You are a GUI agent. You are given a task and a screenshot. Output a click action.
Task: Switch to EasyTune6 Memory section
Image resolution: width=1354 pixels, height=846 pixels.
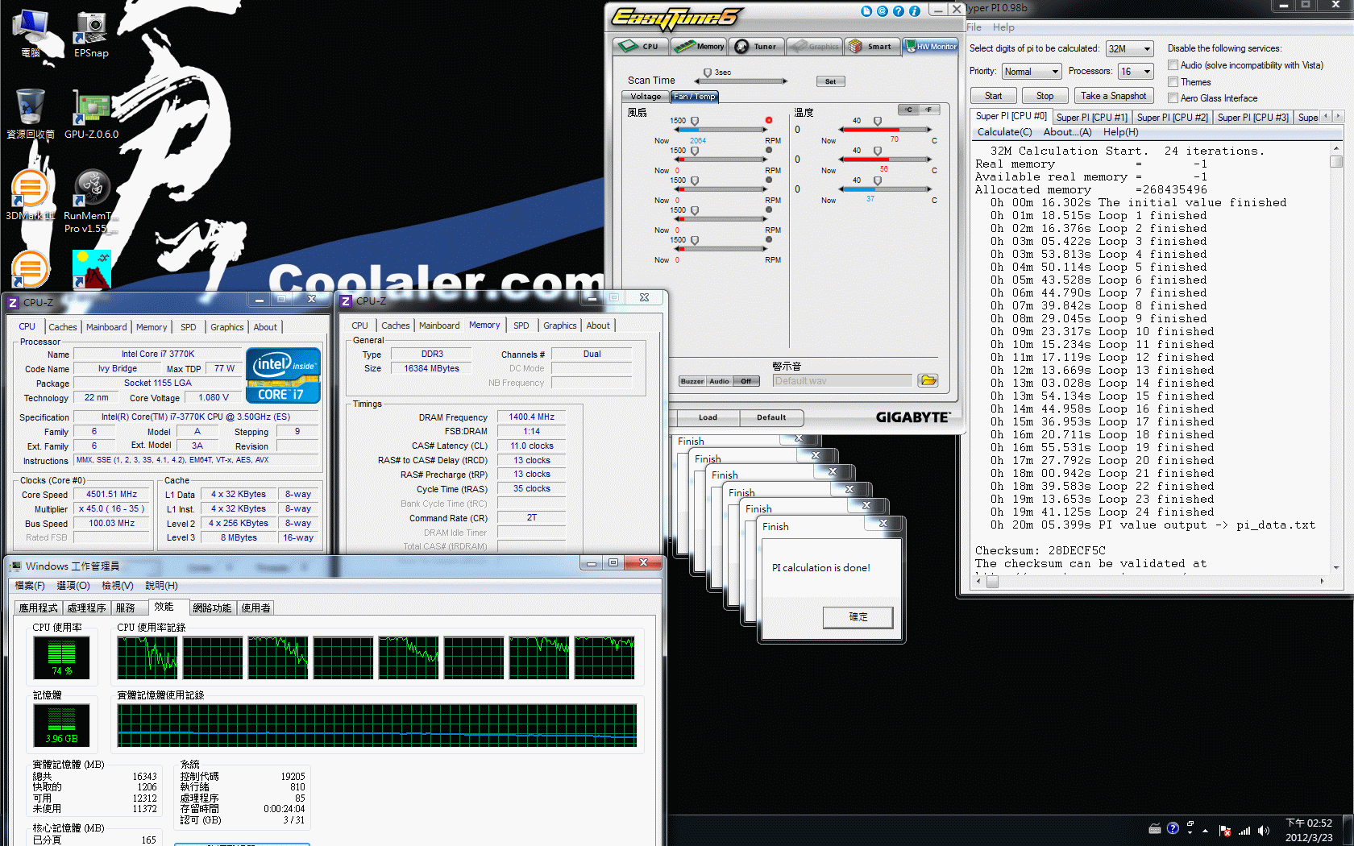699,46
